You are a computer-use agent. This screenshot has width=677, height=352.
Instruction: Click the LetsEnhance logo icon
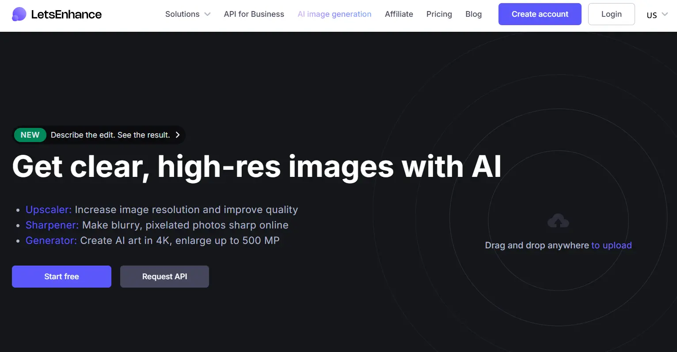tap(19, 14)
